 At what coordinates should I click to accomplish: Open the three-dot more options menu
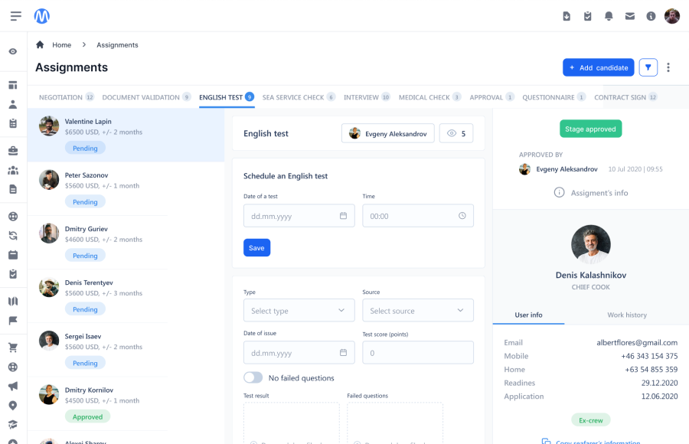pyautogui.click(x=668, y=67)
